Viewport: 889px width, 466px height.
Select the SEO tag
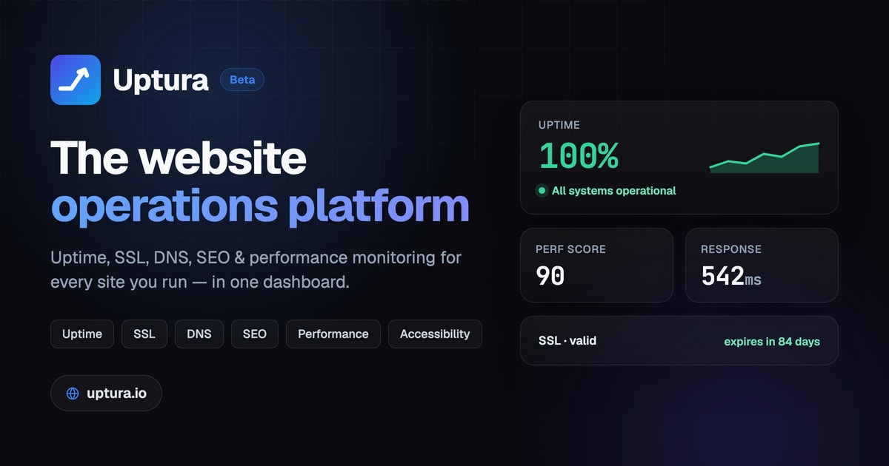255,334
